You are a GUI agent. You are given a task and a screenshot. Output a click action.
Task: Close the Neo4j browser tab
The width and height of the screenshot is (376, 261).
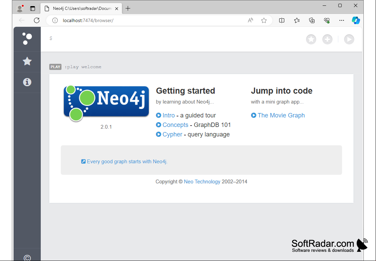(x=117, y=8)
